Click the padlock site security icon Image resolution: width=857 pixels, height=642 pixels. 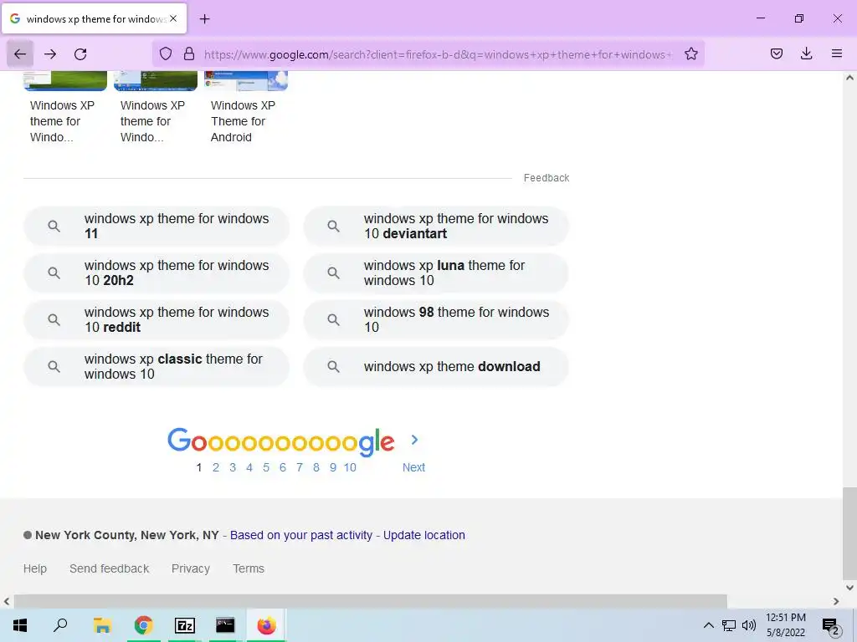coord(189,53)
